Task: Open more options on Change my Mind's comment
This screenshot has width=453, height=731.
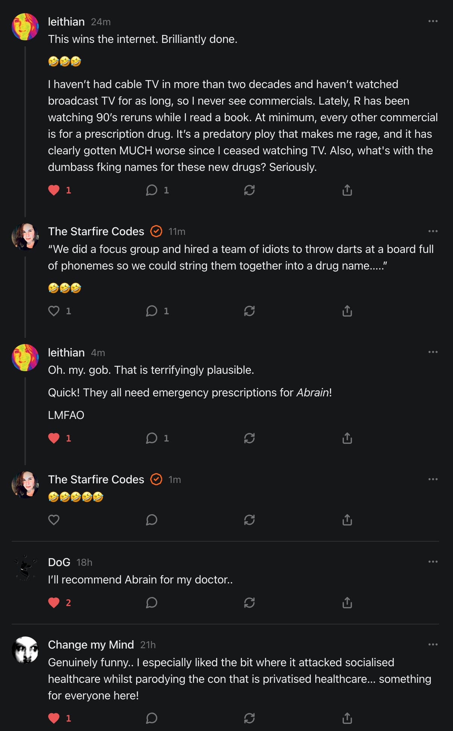Action: 433,644
